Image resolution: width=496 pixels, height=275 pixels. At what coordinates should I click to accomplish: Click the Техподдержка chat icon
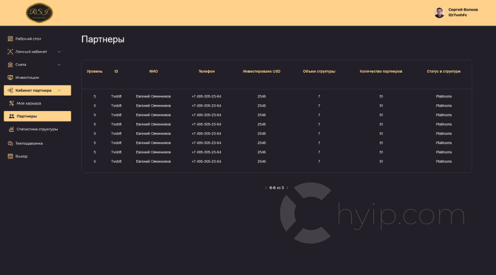11,143
